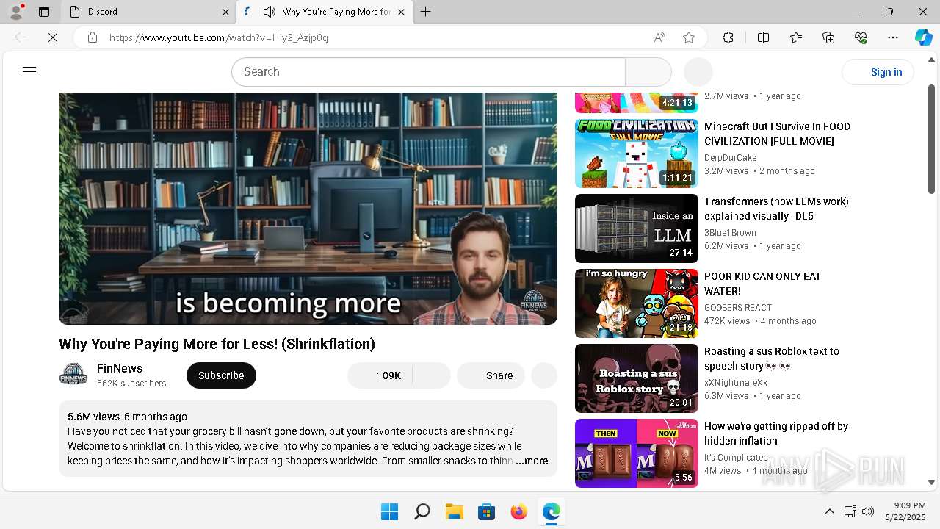Click the page scrollbar up arrow
Screen dimensions: 940x529
pyautogui.click(x=931, y=60)
